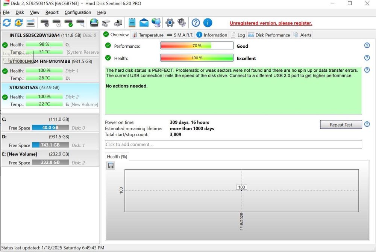Open the Information tab

[x=212, y=35]
